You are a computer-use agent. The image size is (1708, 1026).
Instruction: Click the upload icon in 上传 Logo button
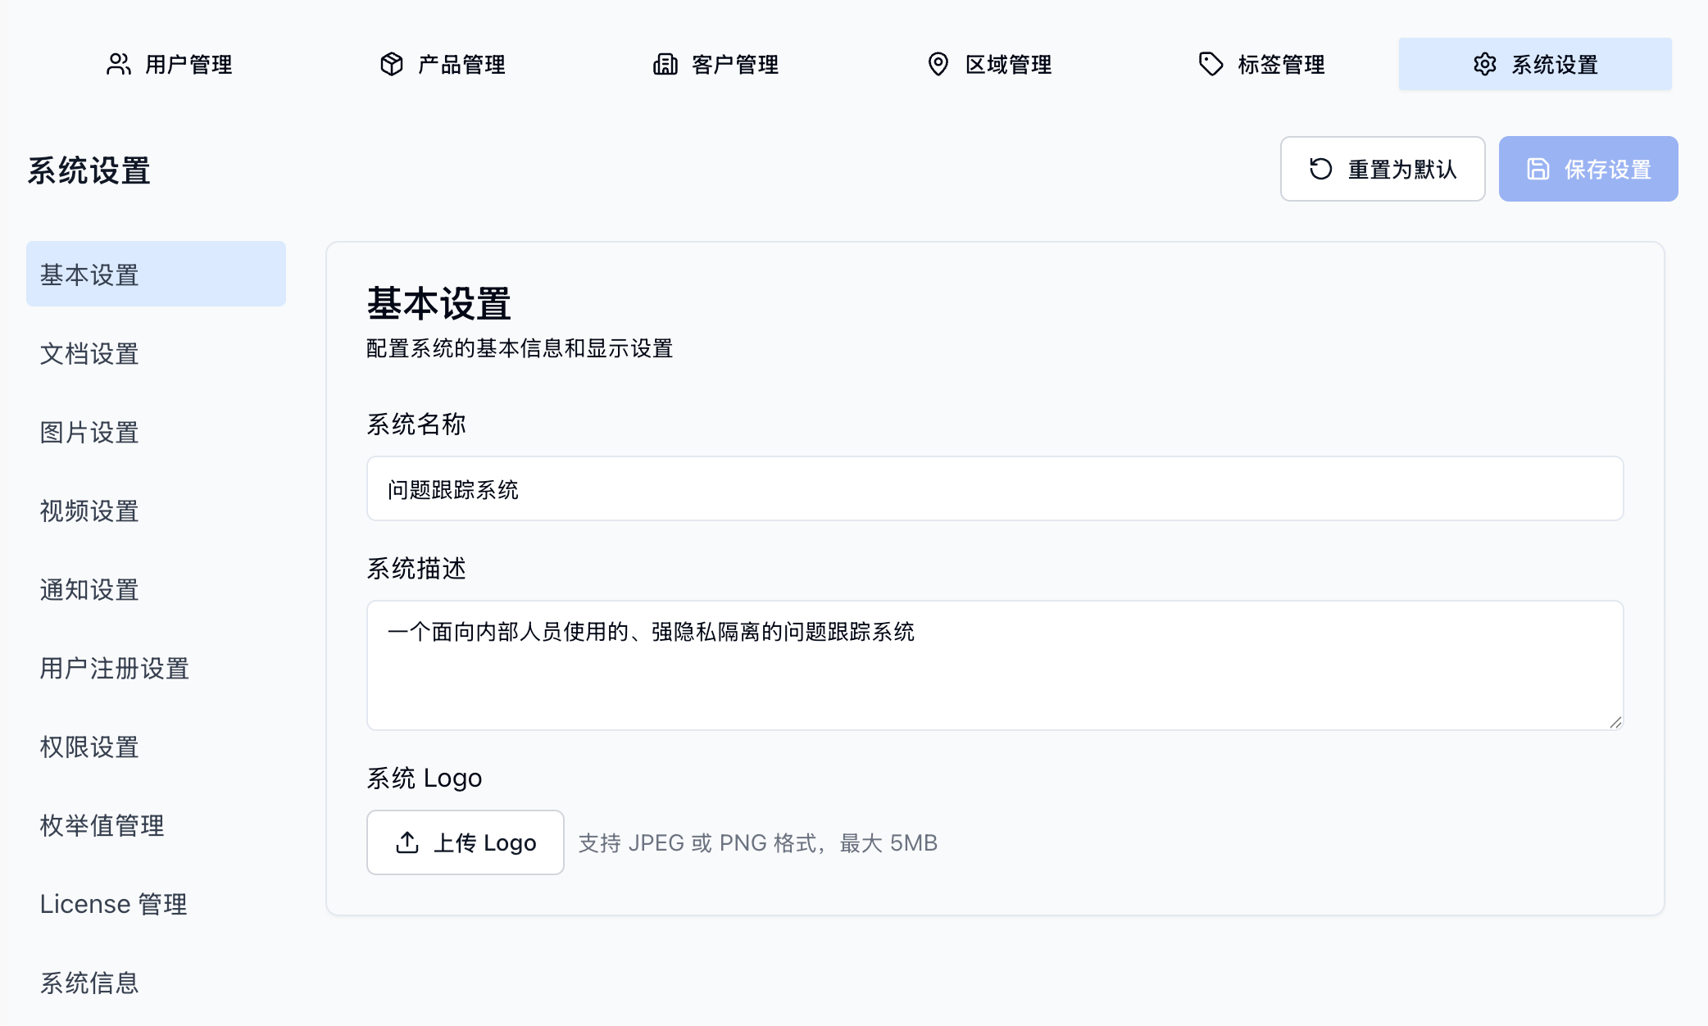[406, 842]
